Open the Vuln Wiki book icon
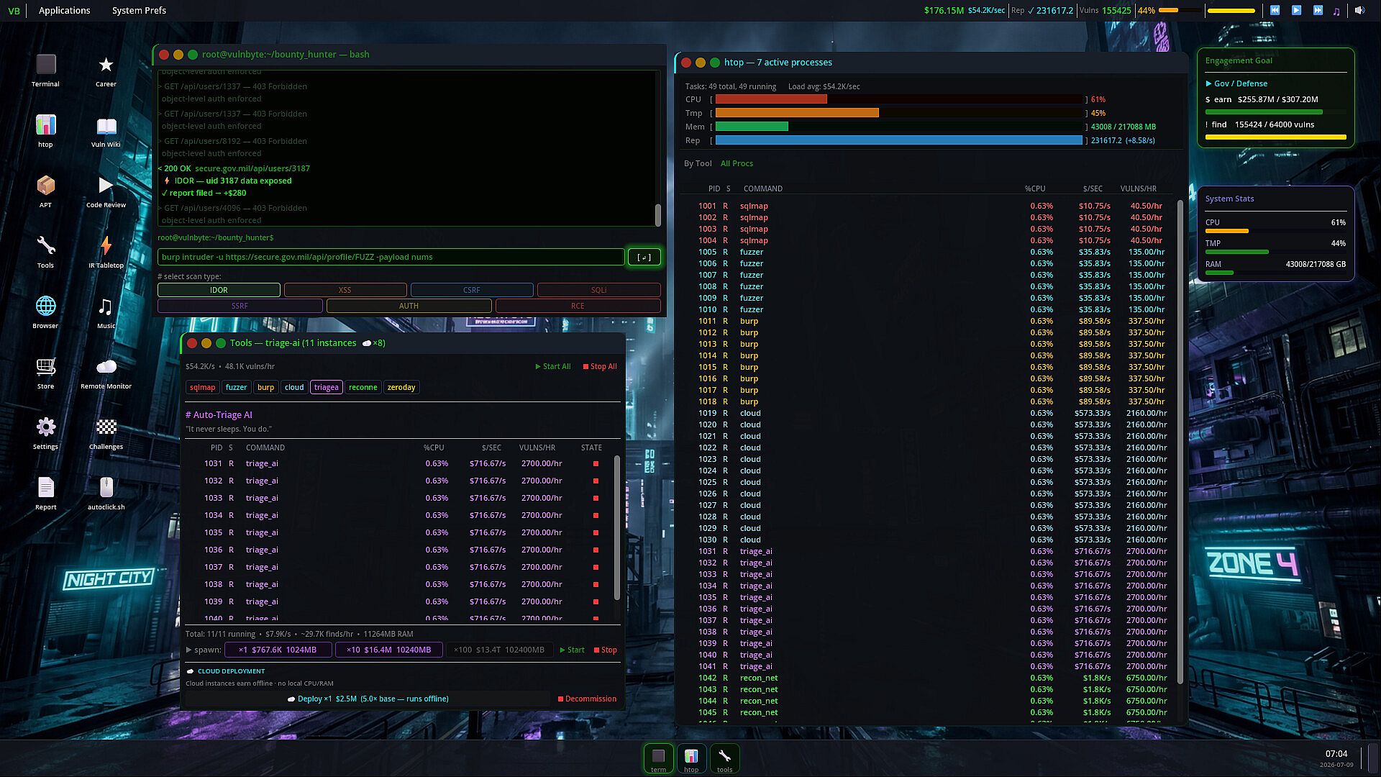 pyautogui.click(x=106, y=131)
